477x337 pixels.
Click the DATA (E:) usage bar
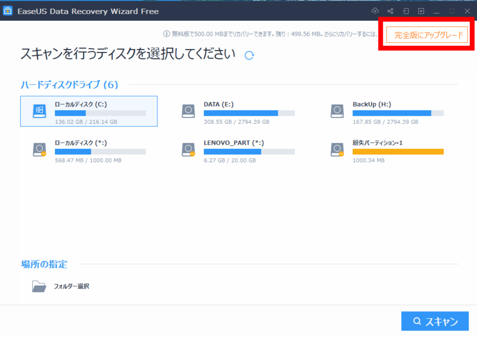coord(249,113)
